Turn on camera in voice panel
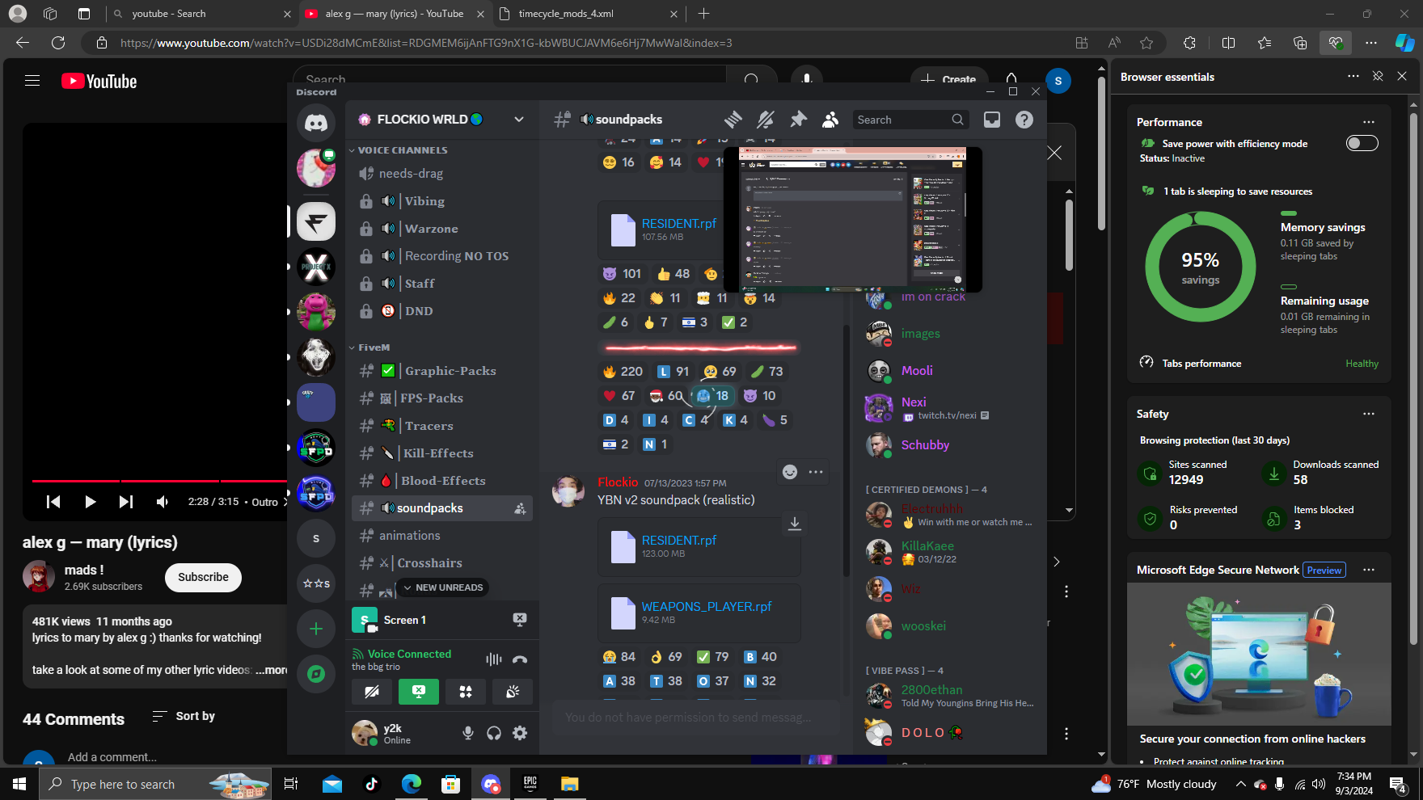The width and height of the screenshot is (1423, 800). pos(372,692)
